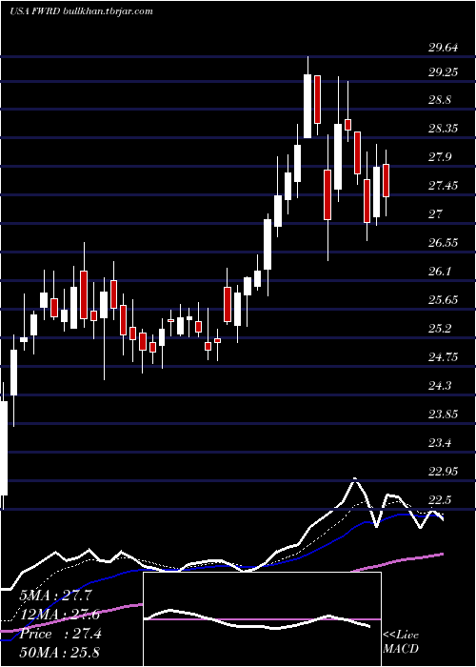Click the 25.65 price axis label
The image size is (476, 667).
pos(443,300)
